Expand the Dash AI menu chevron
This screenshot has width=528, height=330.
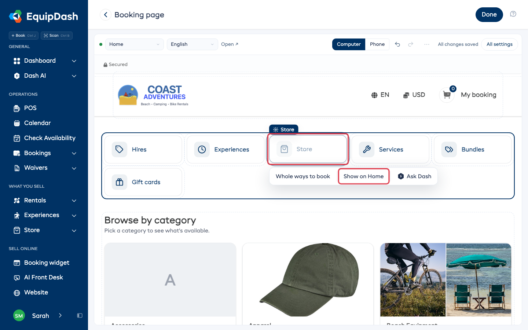click(74, 76)
